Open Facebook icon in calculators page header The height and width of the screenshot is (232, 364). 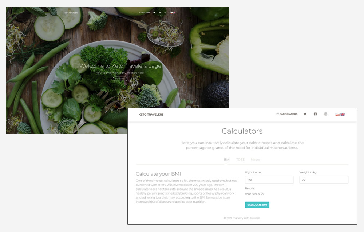click(315, 114)
